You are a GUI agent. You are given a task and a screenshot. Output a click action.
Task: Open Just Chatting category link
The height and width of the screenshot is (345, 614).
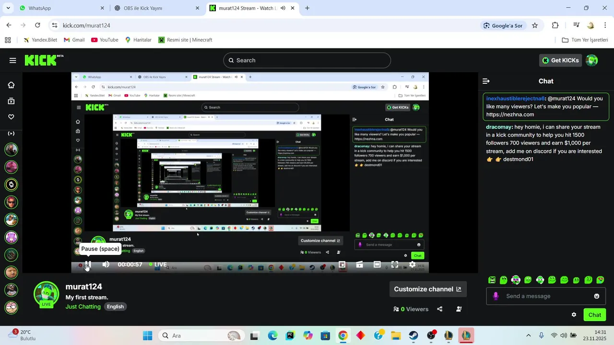click(x=83, y=307)
